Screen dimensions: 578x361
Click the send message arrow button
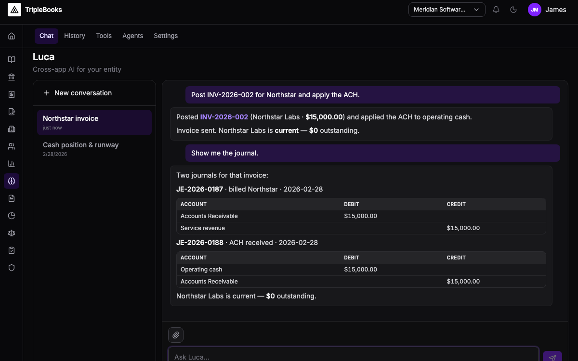(x=552, y=357)
